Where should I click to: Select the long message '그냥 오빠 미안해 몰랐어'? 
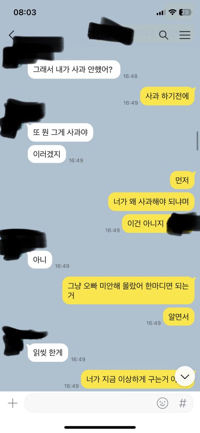coord(128,290)
